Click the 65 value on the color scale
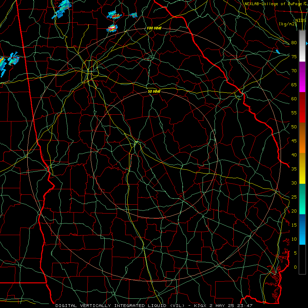Viewport: 308px width, 308px height. 294,85
